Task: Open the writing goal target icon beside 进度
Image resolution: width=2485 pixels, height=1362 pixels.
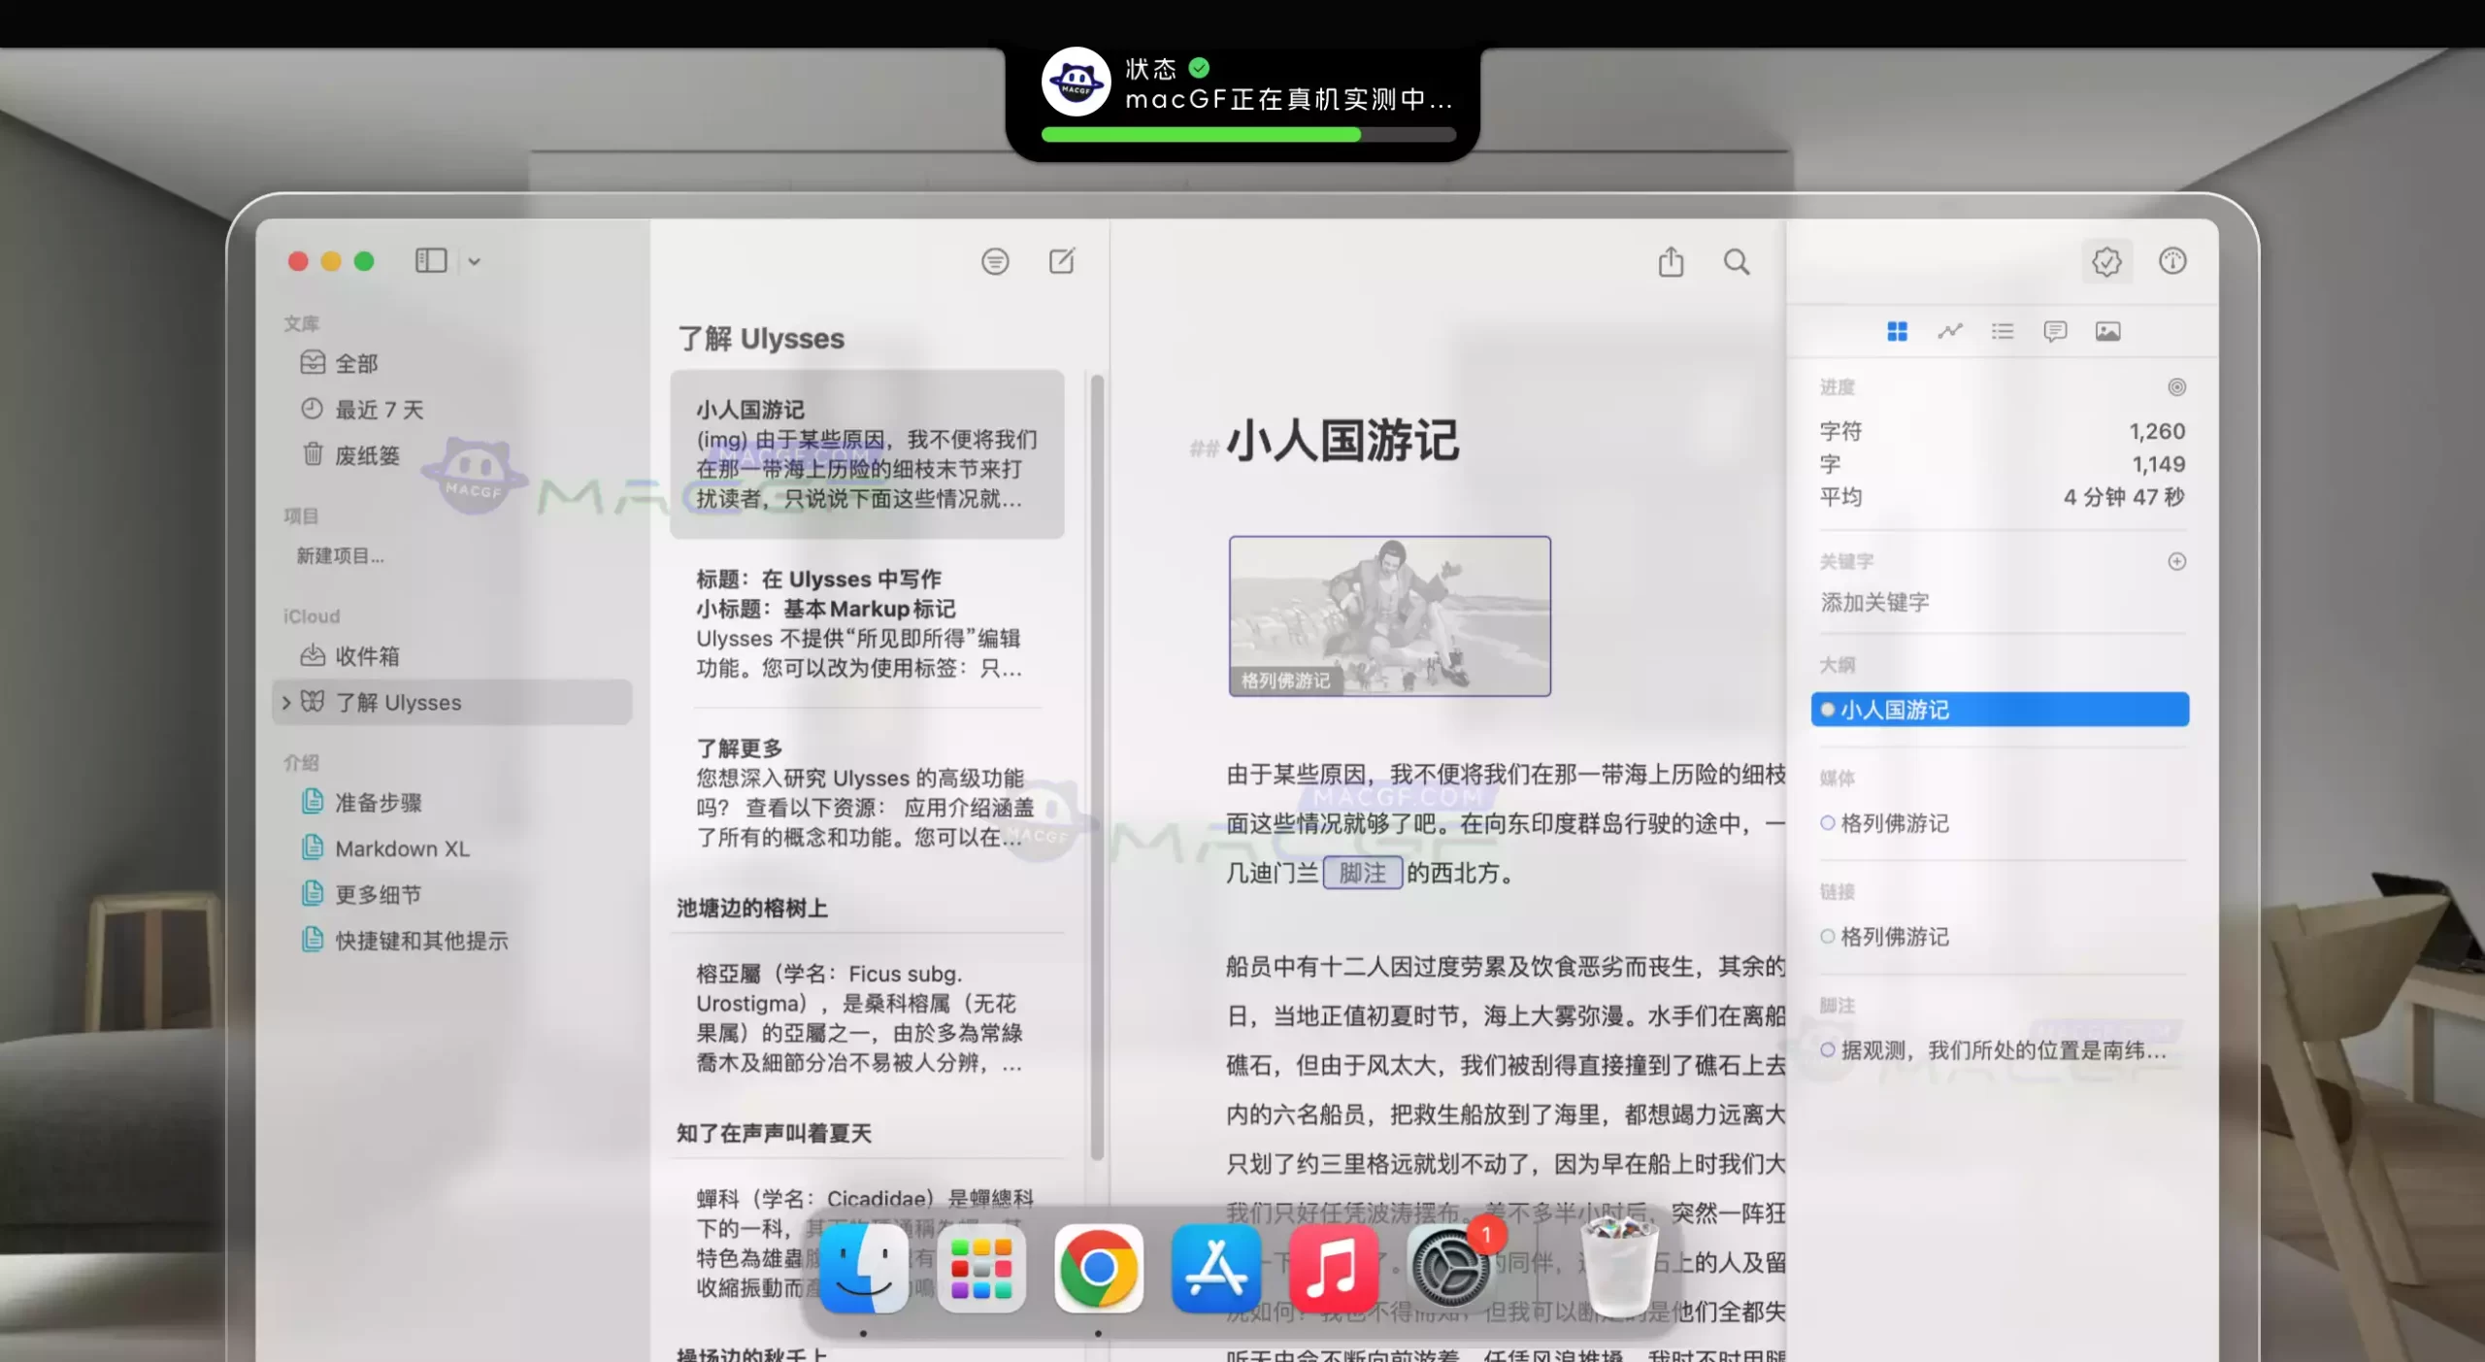Action: pyautogui.click(x=2177, y=387)
